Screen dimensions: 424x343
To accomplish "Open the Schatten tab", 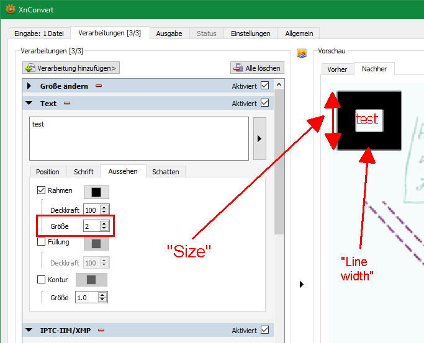I will click(x=166, y=172).
